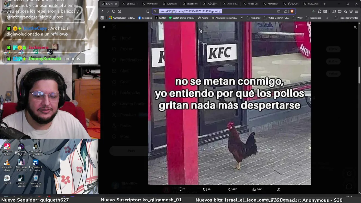Open the extensions puzzle icon
The image size is (361, 203).
coord(319,11)
